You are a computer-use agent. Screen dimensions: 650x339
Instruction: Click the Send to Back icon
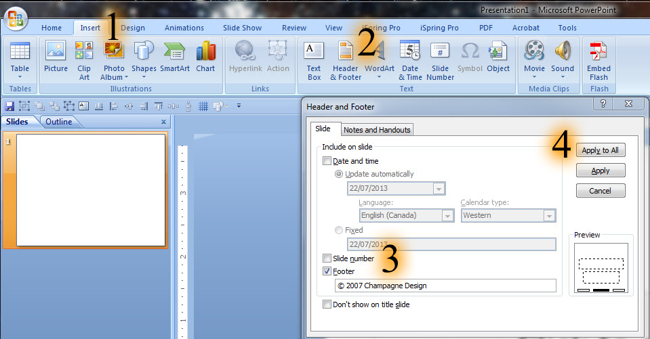pos(54,106)
